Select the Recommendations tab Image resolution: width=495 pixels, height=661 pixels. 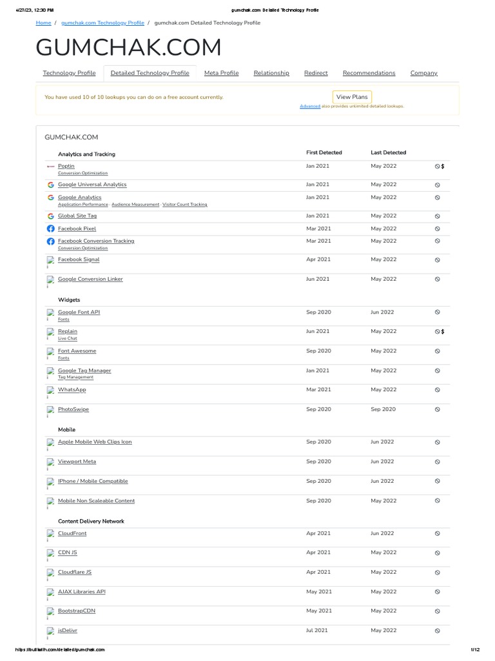(369, 73)
